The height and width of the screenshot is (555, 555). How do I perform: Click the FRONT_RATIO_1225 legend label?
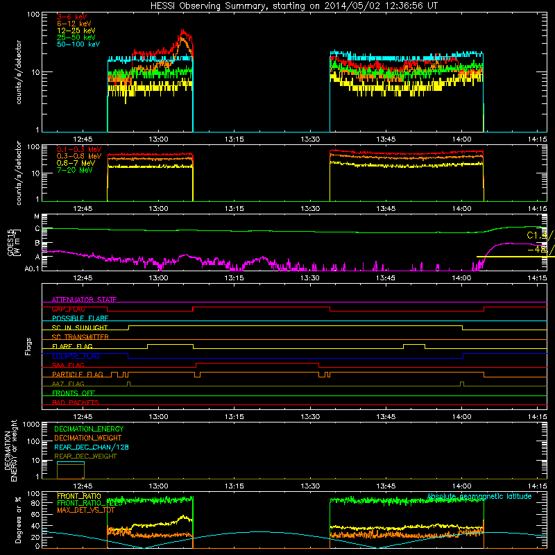pyautogui.click(x=89, y=503)
